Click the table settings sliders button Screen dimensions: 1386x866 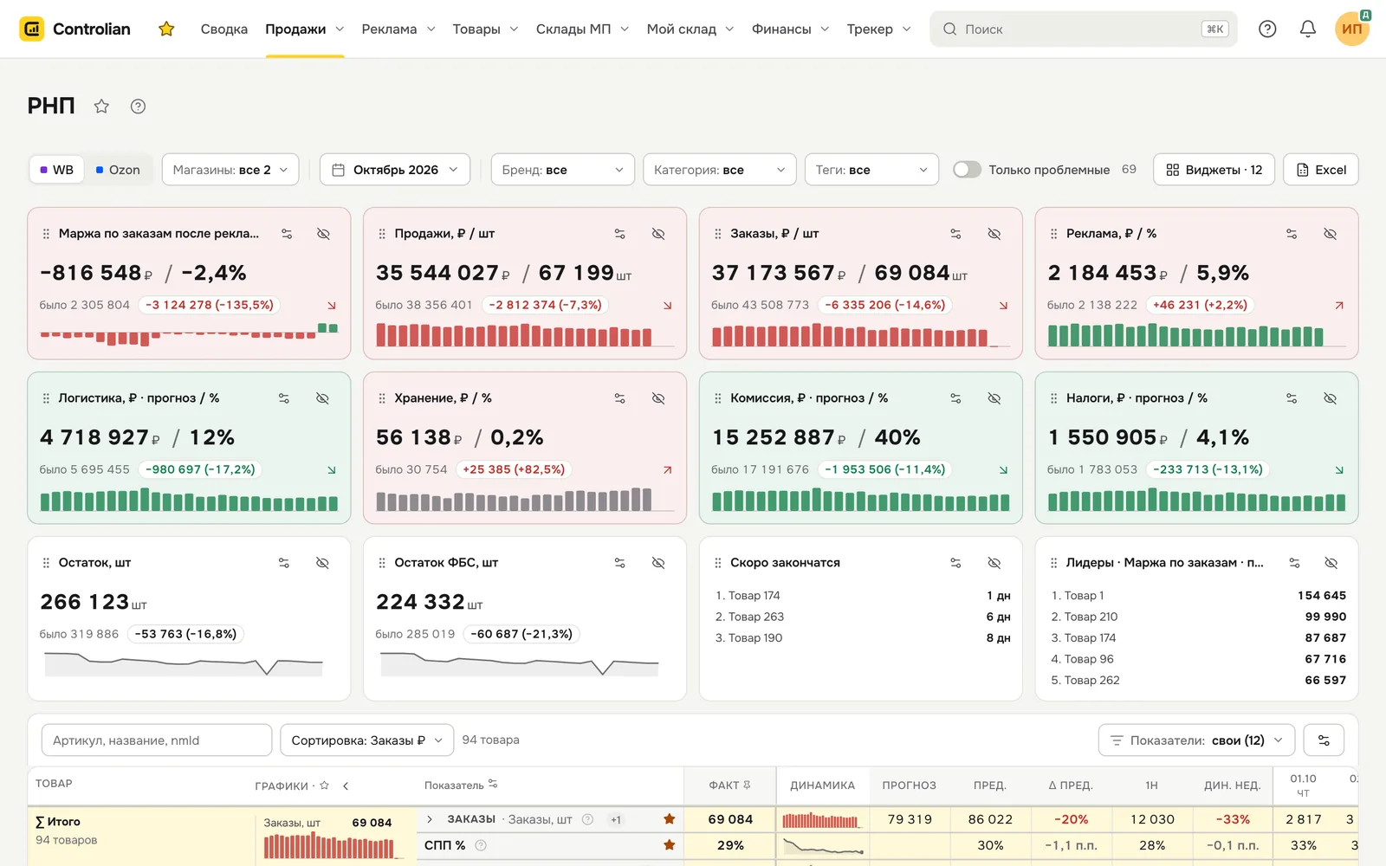point(1324,740)
